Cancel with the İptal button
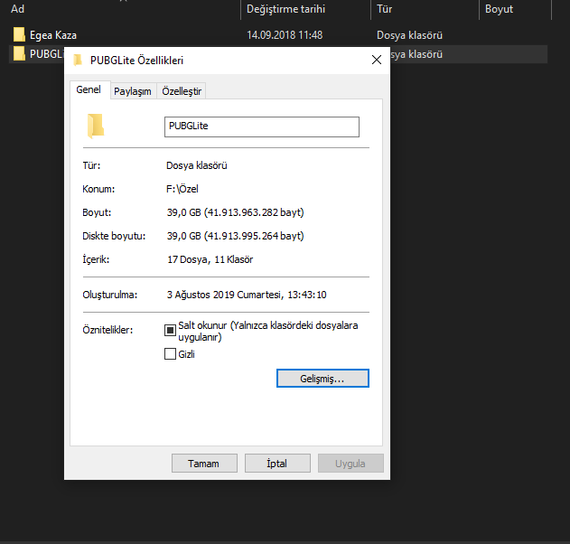The image size is (570, 544). 277,464
